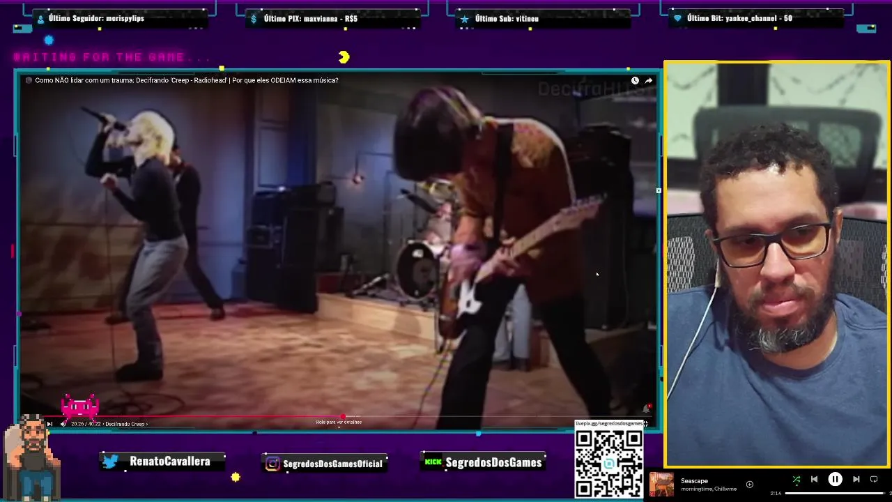The image size is (892, 502).
Task: Click the artist name morningtime, Chillwme
Action: [x=708, y=489]
